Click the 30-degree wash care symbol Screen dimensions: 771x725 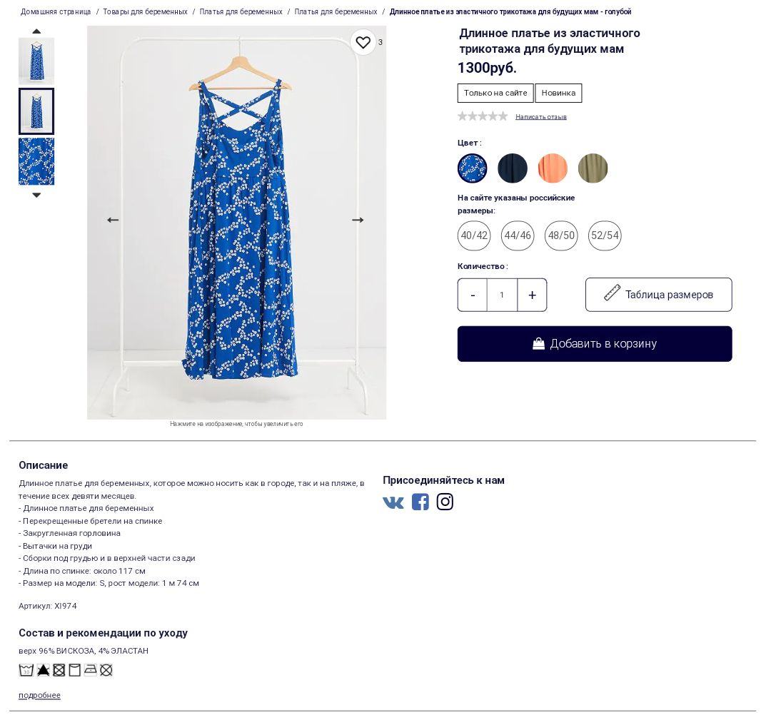pos(26,671)
